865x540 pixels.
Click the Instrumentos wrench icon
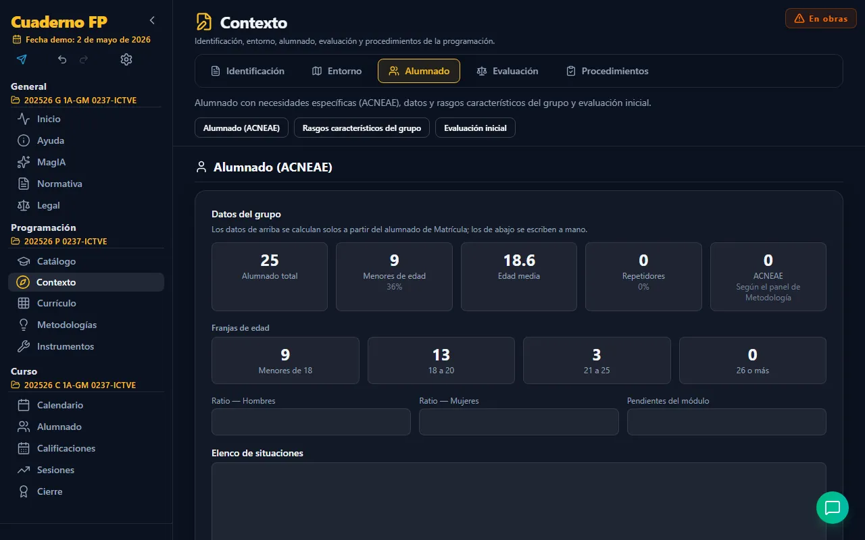[24, 346]
